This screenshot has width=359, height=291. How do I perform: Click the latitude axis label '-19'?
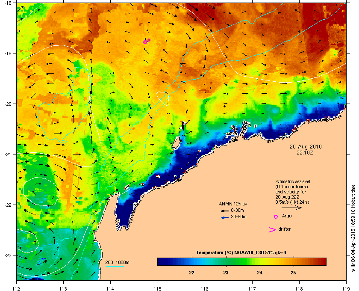coord(8,53)
